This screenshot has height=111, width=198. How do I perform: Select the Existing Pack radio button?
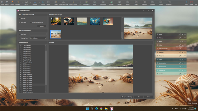[20, 38]
